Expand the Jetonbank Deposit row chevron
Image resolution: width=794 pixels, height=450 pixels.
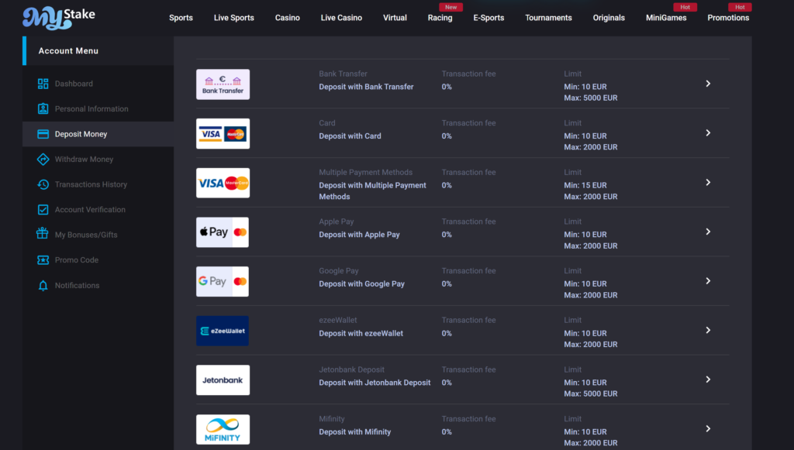point(708,380)
